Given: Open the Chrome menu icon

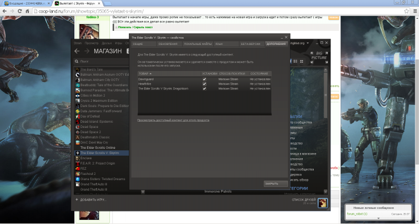Looking at the screenshot, I should click(x=415, y=11).
